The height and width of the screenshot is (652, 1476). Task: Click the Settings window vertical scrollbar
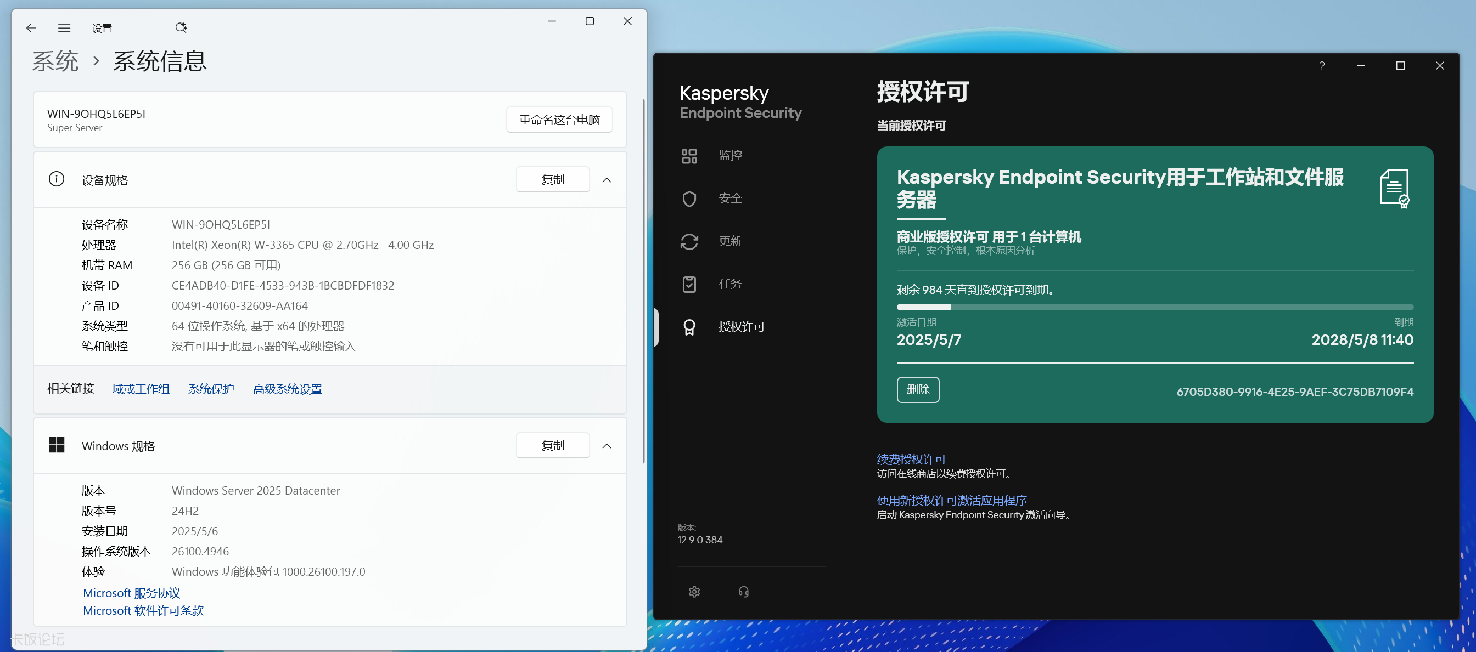[643, 281]
